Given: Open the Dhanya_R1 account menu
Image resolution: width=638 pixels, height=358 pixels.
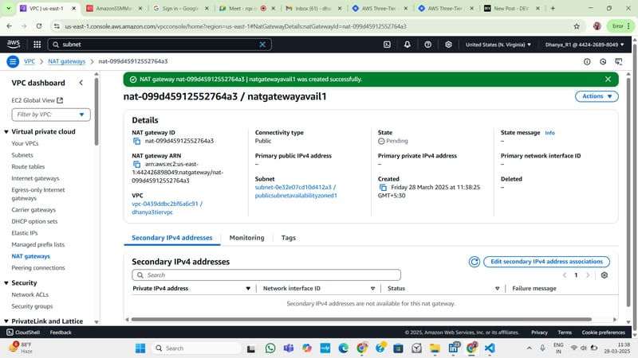Looking at the screenshot, I should tap(585, 45).
